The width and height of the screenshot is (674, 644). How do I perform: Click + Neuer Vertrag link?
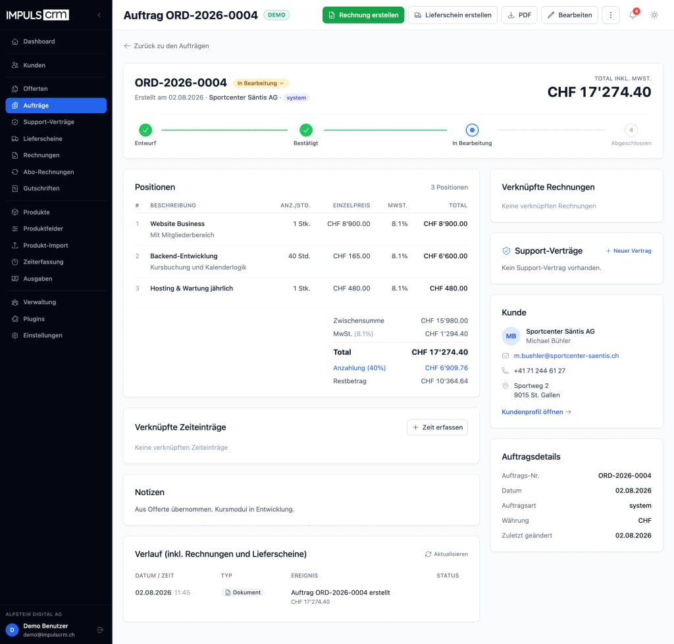[629, 251]
